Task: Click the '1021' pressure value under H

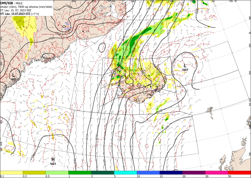Action: [53, 164]
